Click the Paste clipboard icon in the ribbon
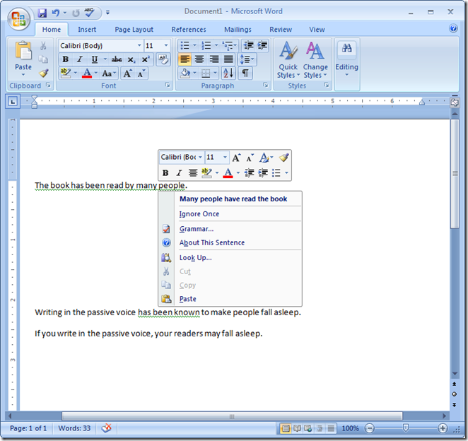468x441 pixels. 23,50
